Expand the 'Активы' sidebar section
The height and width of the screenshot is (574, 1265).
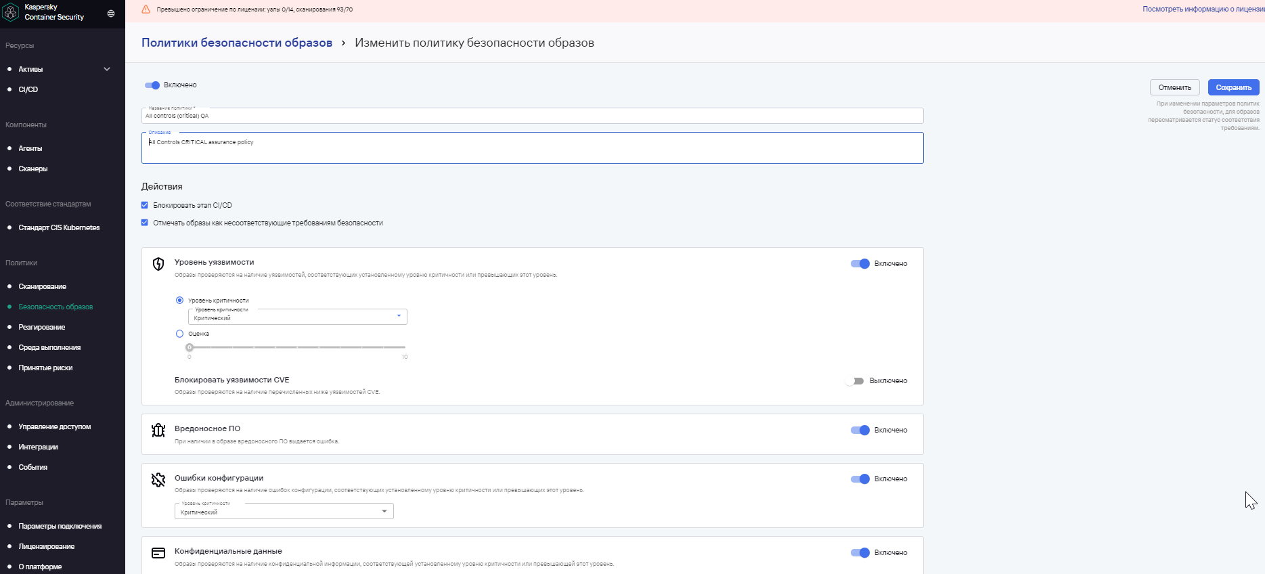pyautogui.click(x=107, y=69)
